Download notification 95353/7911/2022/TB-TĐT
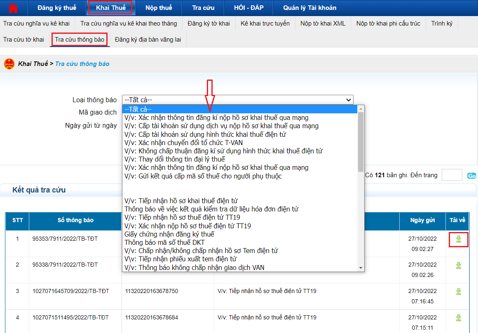Image resolution: width=478 pixels, height=333 pixels. coord(459,239)
